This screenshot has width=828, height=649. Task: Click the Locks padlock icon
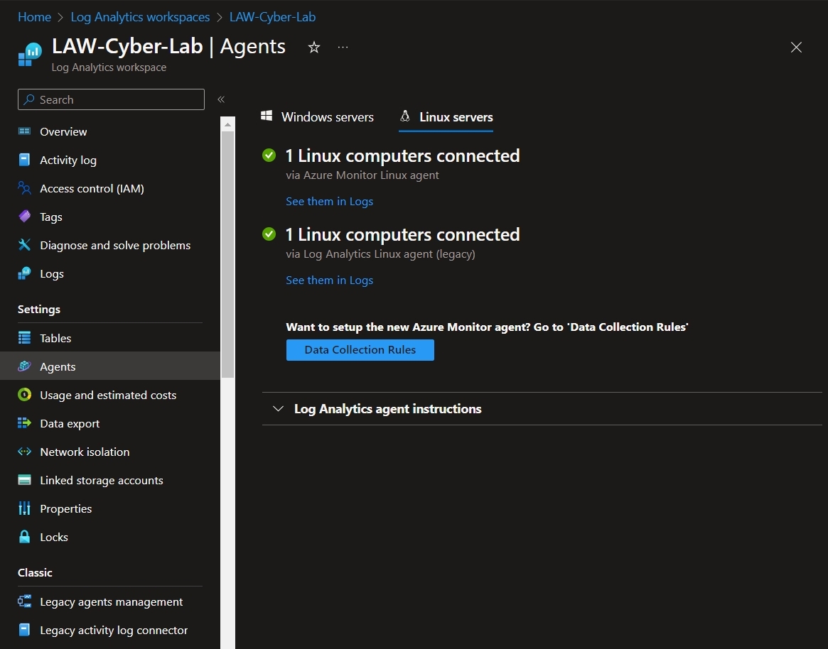(x=24, y=537)
